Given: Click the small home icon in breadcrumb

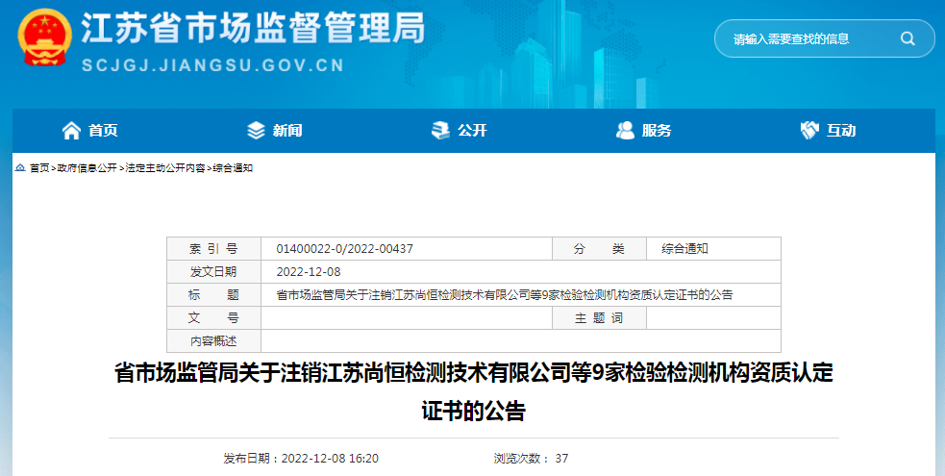Looking at the screenshot, I should [20, 167].
